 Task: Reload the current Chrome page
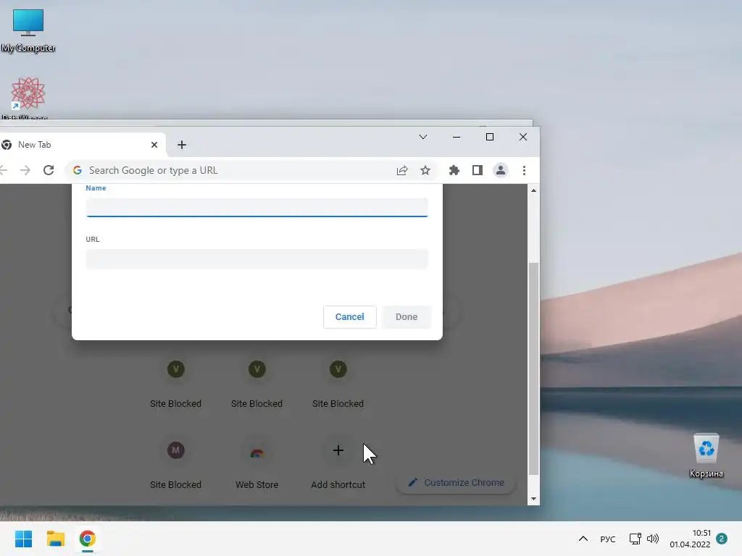point(49,170)
